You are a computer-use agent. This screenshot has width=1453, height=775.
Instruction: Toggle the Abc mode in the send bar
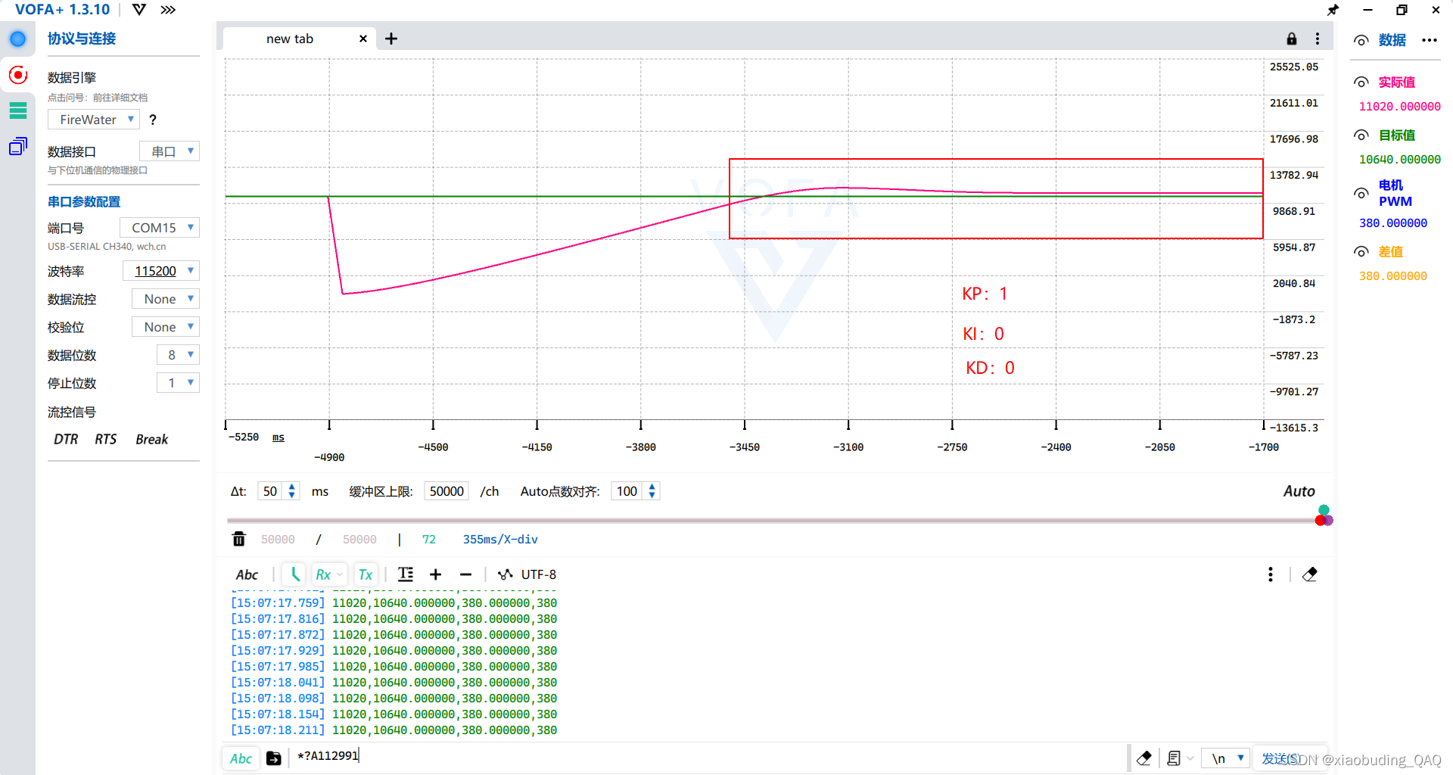[x=241, y=758]
